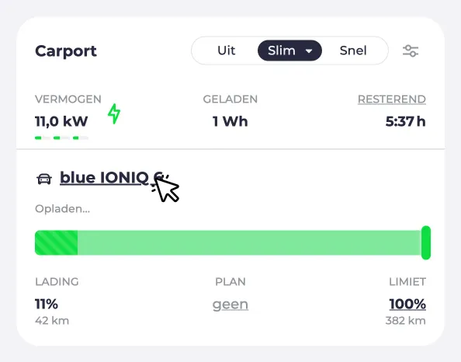Open the 100% charge limit selector

click(407, 304)
